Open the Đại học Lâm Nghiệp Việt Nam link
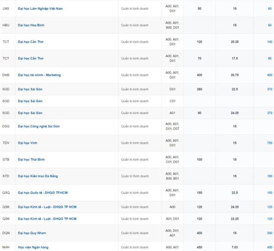The image size is (274, 251). [x=40, y=9]
